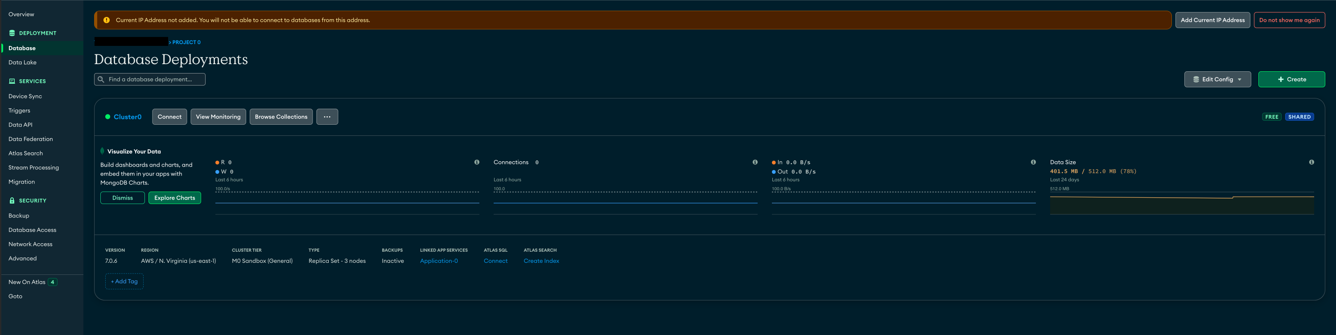Screen dimensions: 1336x335
Task: Click the Security lock icon in sidebar
Action: (x=12, y=200)
